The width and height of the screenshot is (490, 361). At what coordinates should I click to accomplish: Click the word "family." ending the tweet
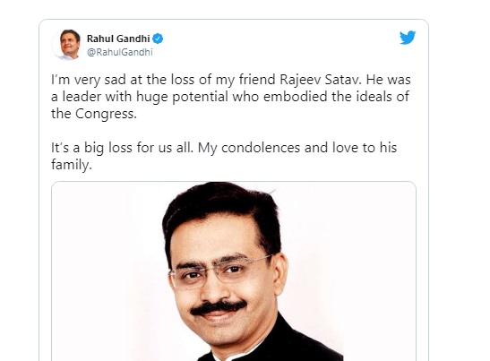pyautogui.click(x=72, y=165)
